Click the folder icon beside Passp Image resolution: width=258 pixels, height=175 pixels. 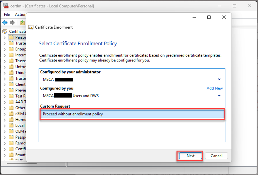[11, 137]
